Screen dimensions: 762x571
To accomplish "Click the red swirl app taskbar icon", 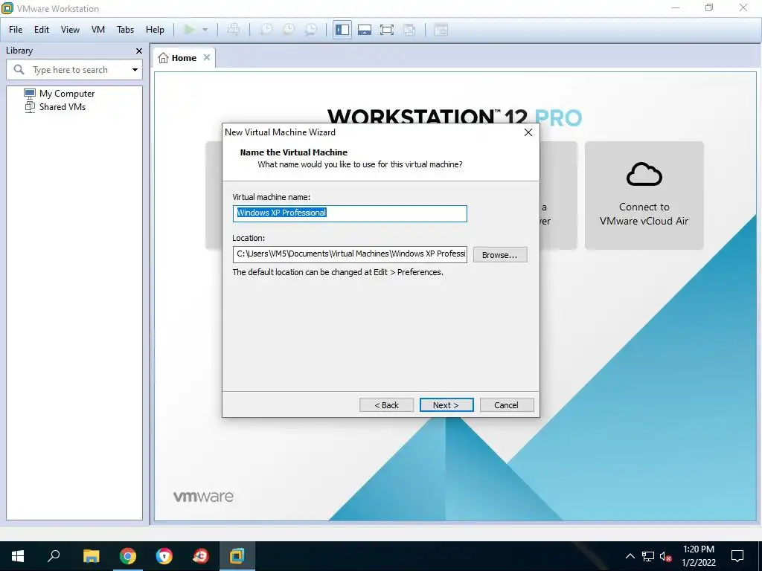I will [201, 556].
